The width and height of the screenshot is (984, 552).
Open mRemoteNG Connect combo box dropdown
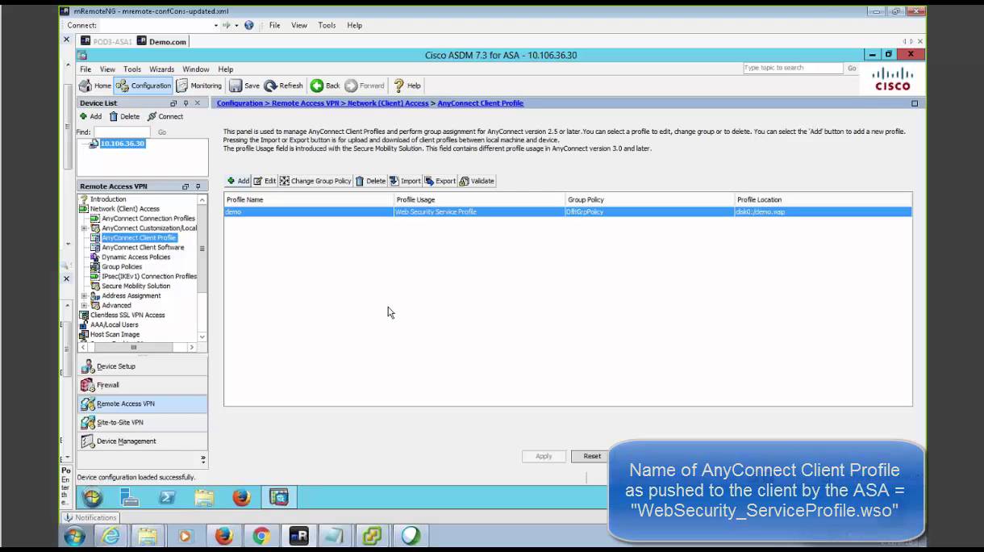215,25
